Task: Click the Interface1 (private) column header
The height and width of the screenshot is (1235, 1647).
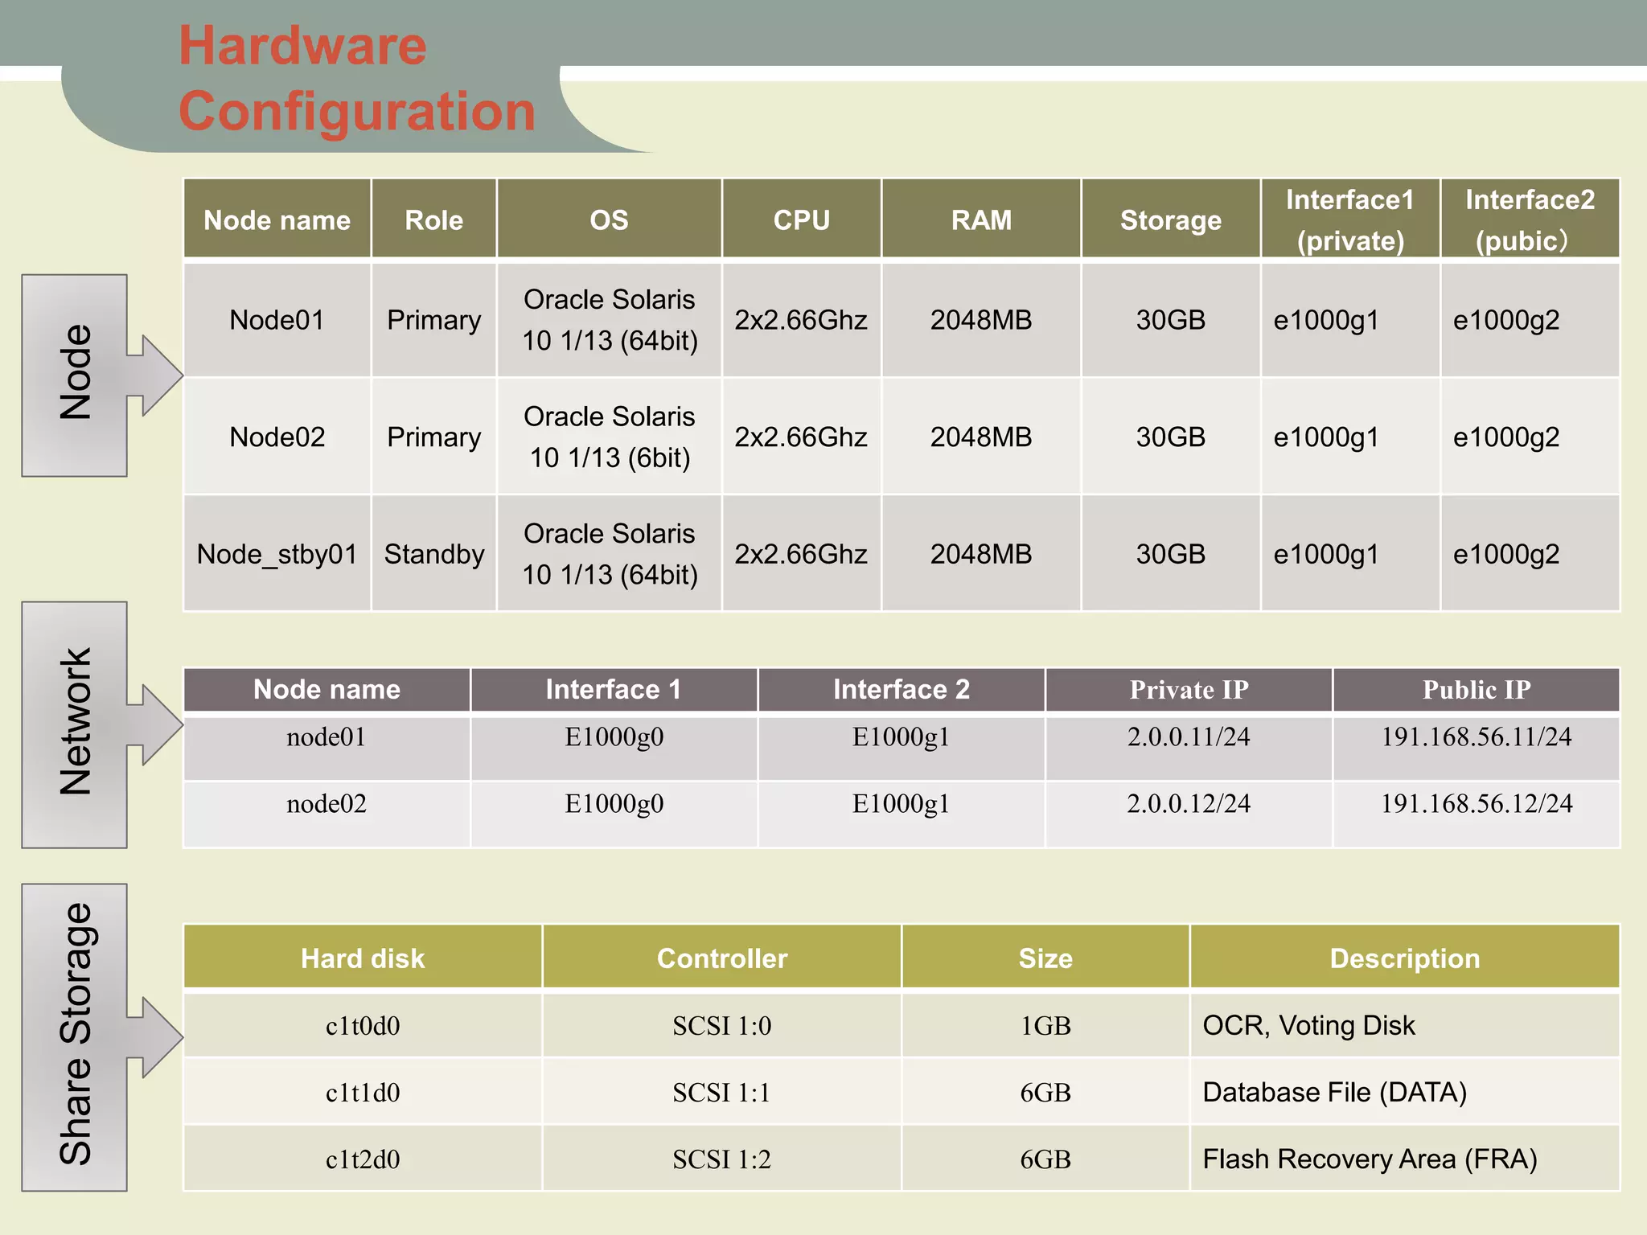Action: point(1350,220)
